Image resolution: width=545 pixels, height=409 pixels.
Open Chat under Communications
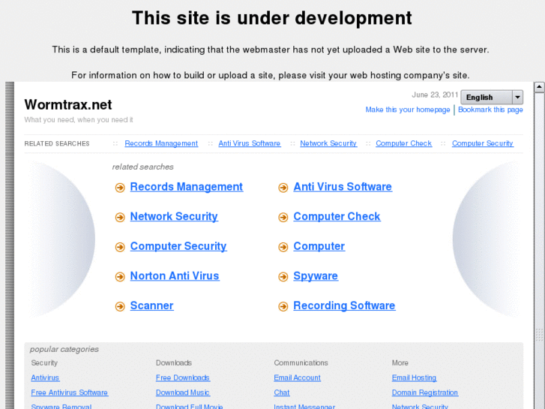click(x=282, y=392)
